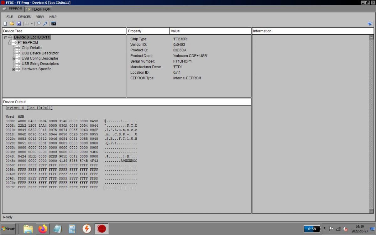Click the Windows Start button
This screenshot has height=235, width=376.
tap(8, 229)
